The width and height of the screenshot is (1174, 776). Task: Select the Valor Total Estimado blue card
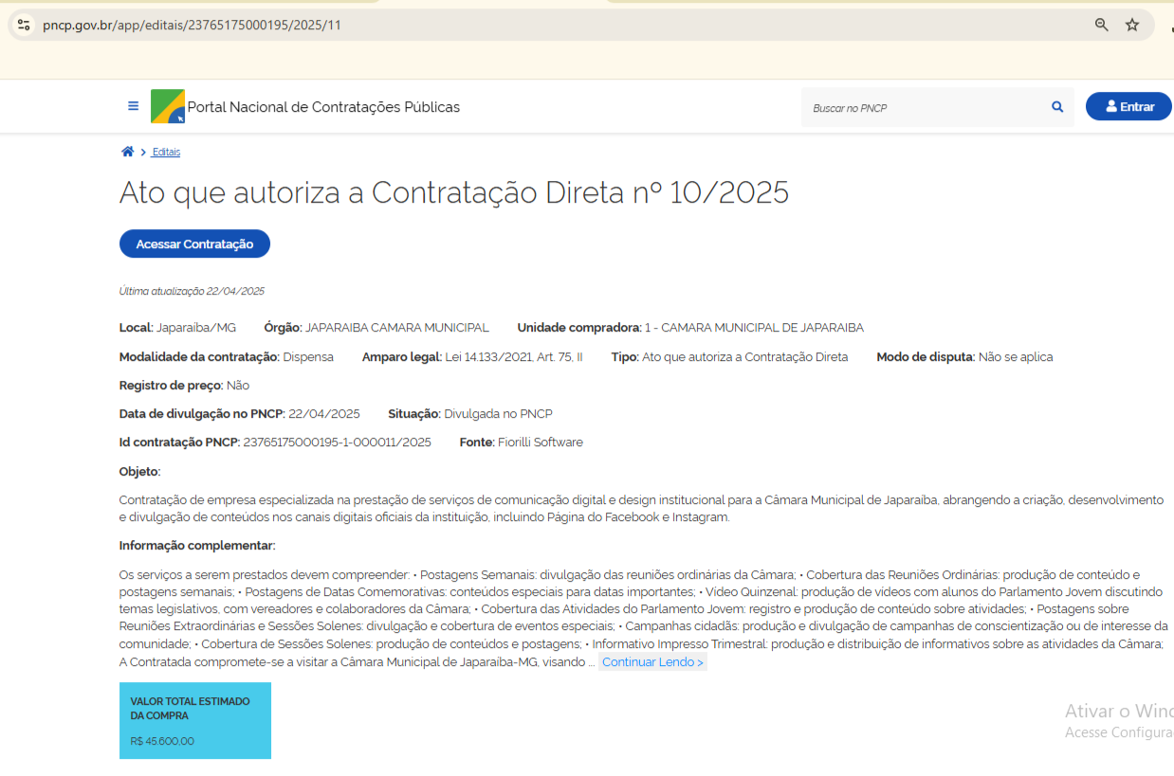pos(195,720)
